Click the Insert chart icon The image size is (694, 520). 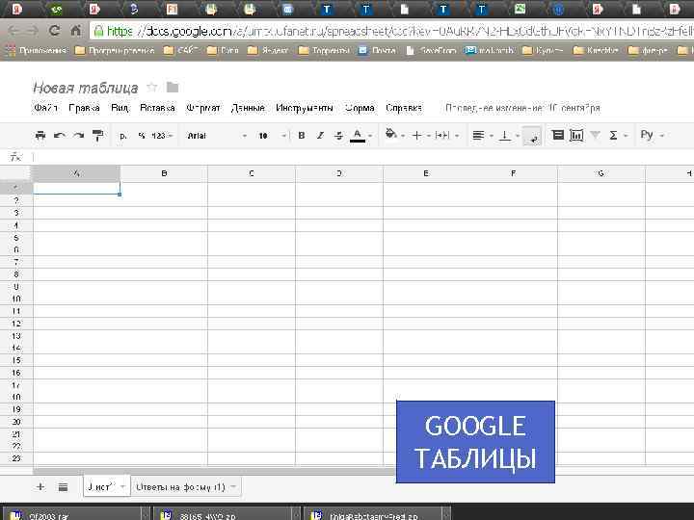tap(576, 136)
